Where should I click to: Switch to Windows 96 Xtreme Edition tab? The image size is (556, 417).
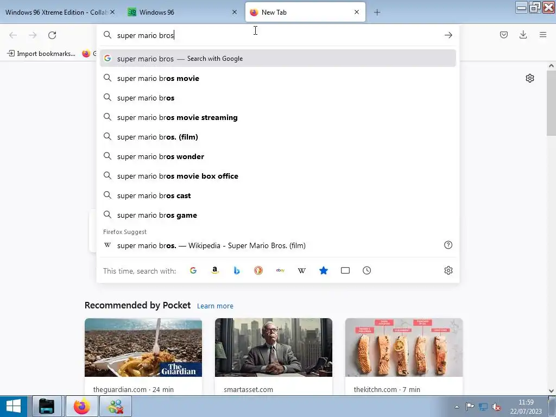click(56, 12)
